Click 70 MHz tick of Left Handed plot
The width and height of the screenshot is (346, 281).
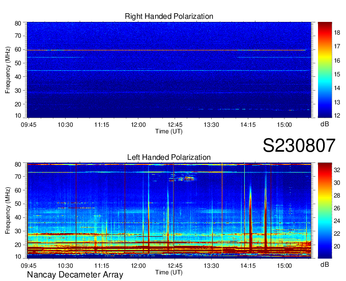tap(18, 177)
